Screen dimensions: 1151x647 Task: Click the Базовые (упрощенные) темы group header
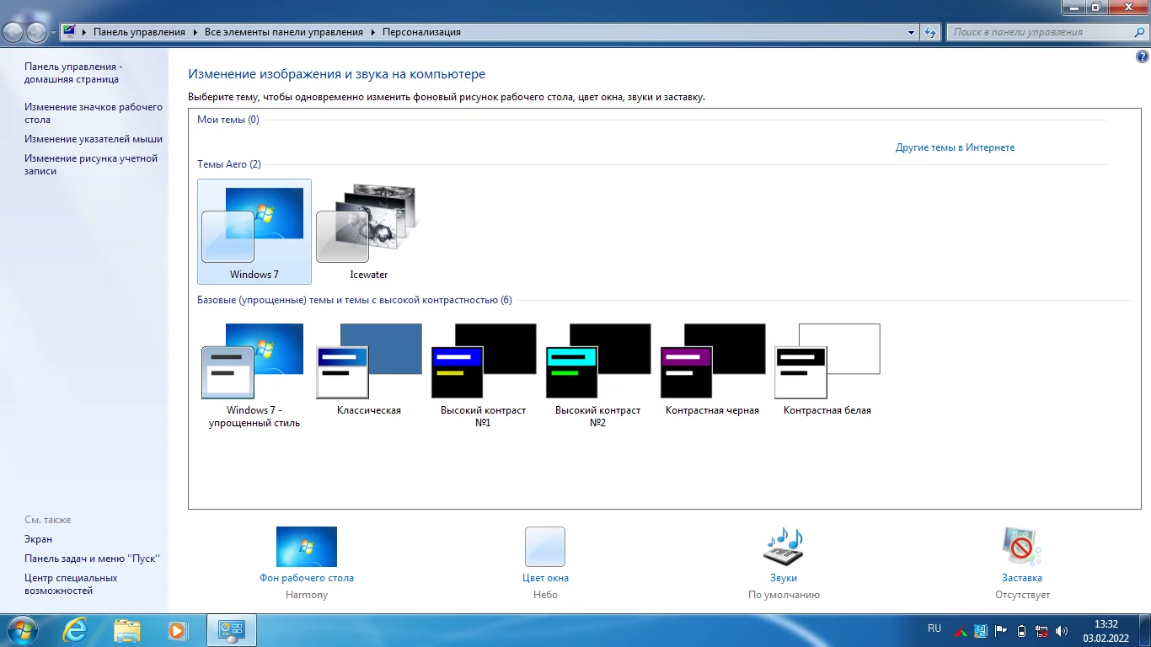coord(355,300)
